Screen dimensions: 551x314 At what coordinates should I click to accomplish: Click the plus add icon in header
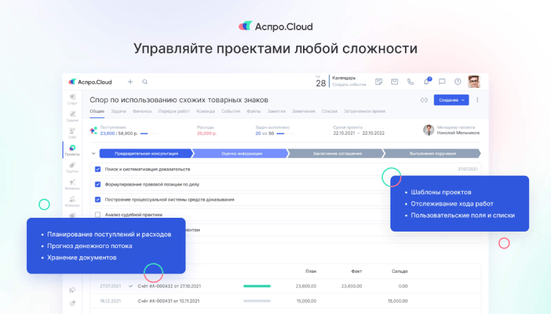[x=130, y=82]
